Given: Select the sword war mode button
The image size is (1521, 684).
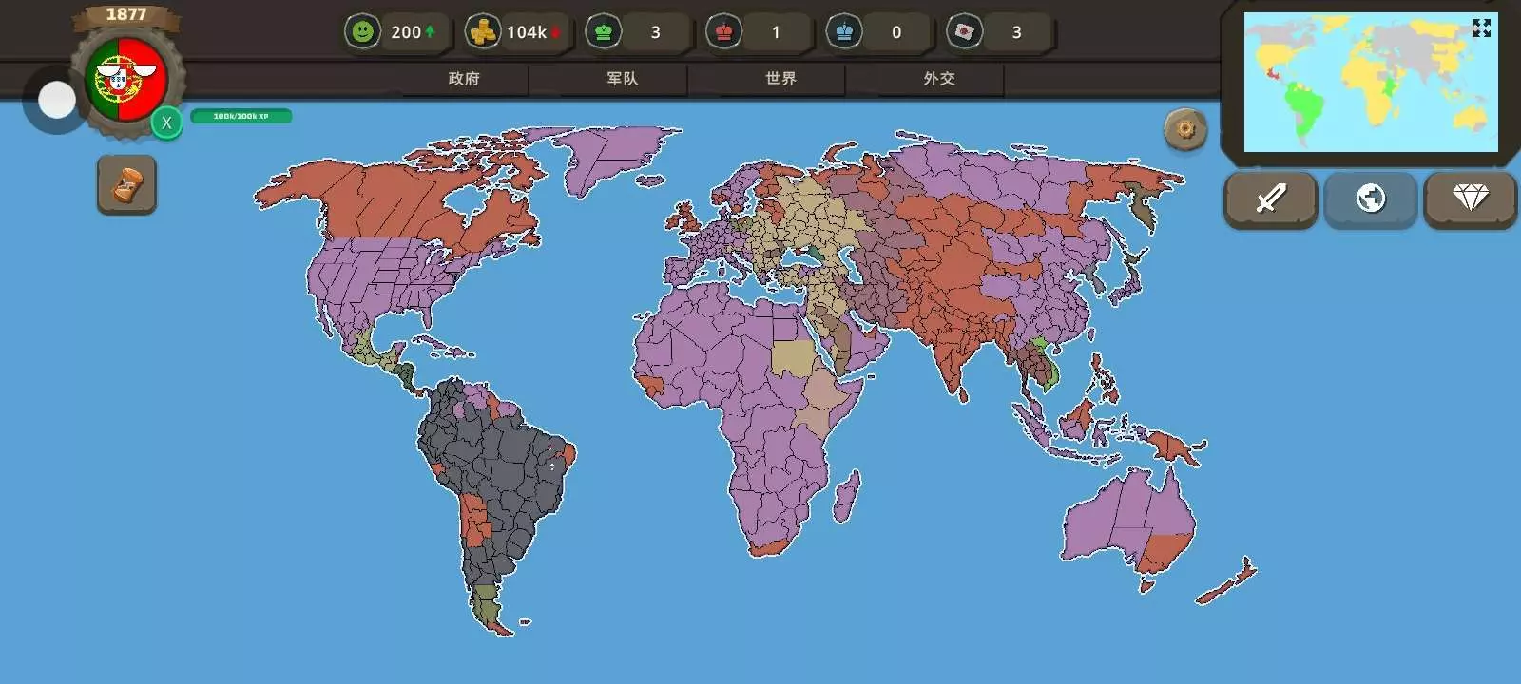Looking at the screenshot, I should click(x=1270, y=199).
